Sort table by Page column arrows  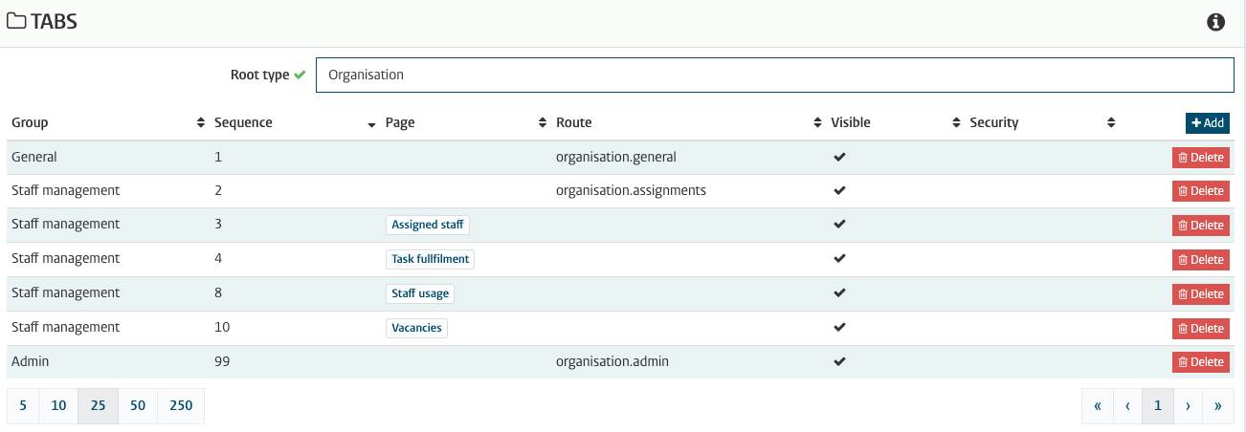click(542, 122)
